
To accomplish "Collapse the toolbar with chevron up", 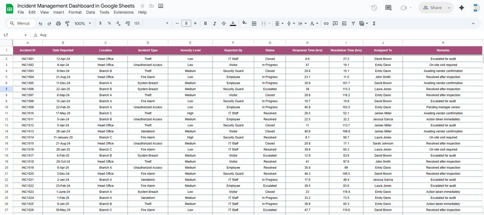I will 473,23.
